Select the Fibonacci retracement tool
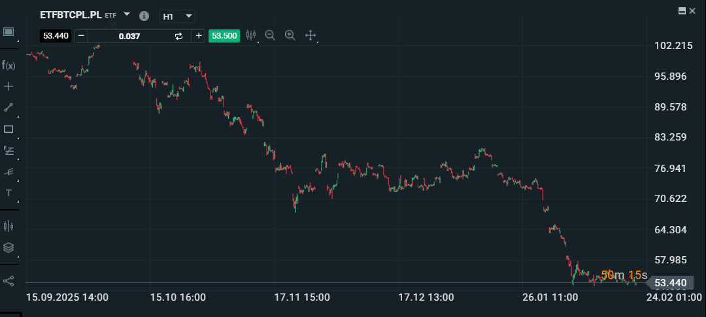This screenshot has width=706, height=317. [8, 150]
